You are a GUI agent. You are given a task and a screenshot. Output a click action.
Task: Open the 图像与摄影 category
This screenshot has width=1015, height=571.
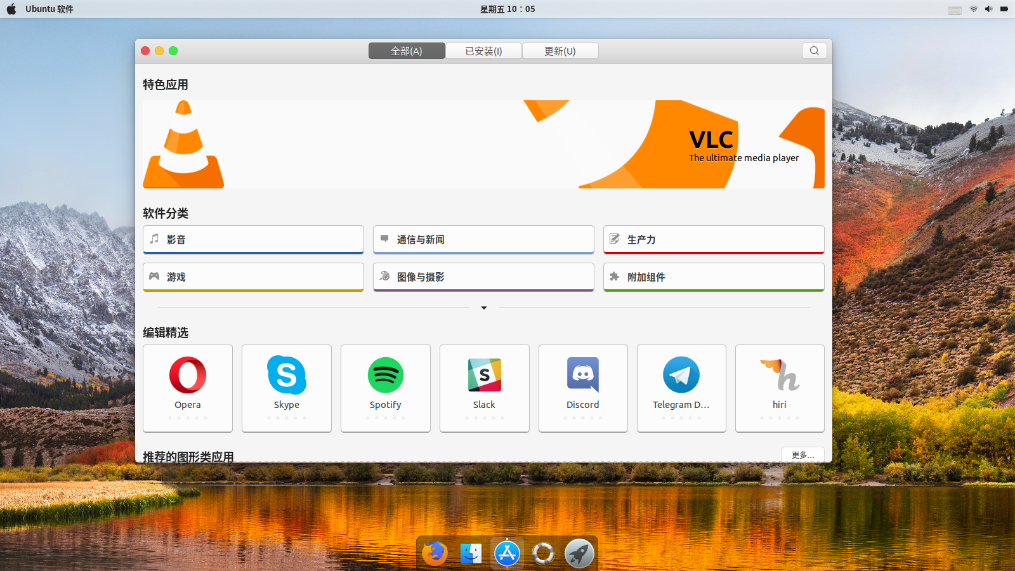(x=483, y=277)
